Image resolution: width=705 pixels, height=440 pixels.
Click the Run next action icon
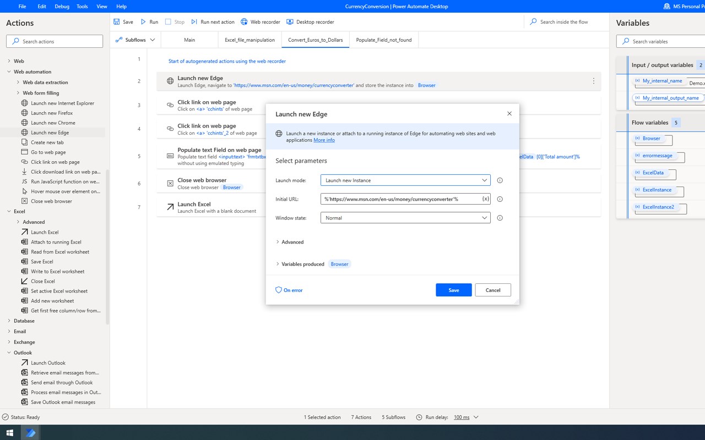tap(194, 22)
